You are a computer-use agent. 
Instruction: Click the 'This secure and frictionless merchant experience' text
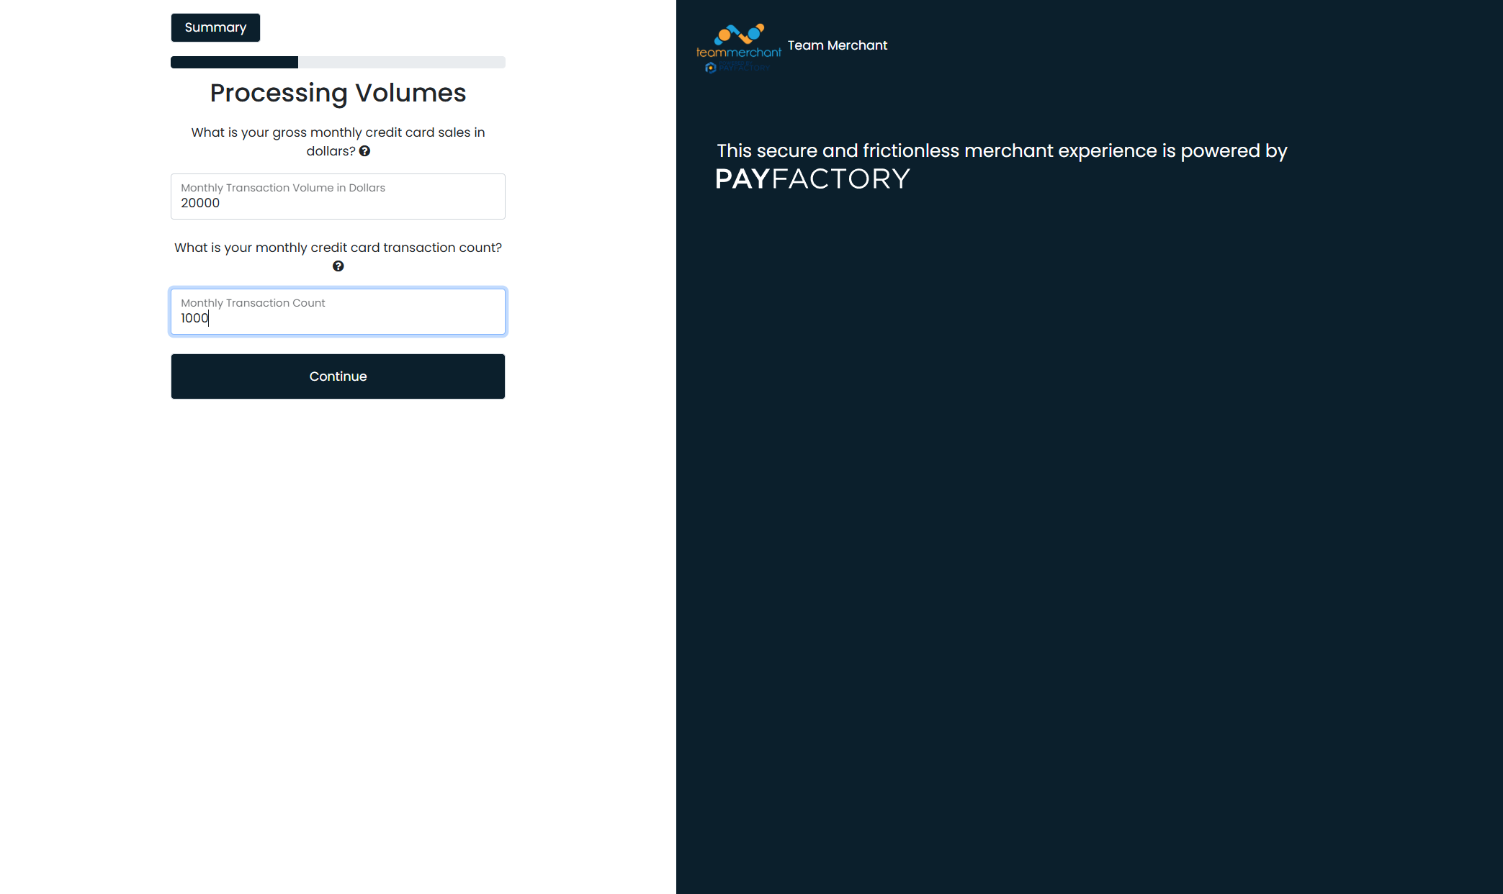1002,150
